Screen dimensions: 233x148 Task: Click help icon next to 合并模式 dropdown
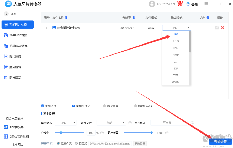point(192,123)
